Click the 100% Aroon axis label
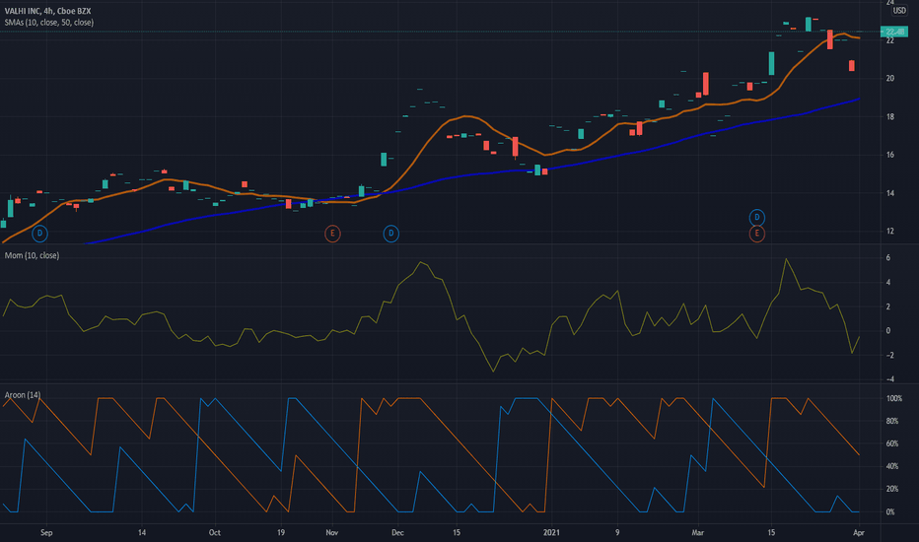The width and height of the screenshot is (919, 542). pyautogui.click(x=893, y=398)
